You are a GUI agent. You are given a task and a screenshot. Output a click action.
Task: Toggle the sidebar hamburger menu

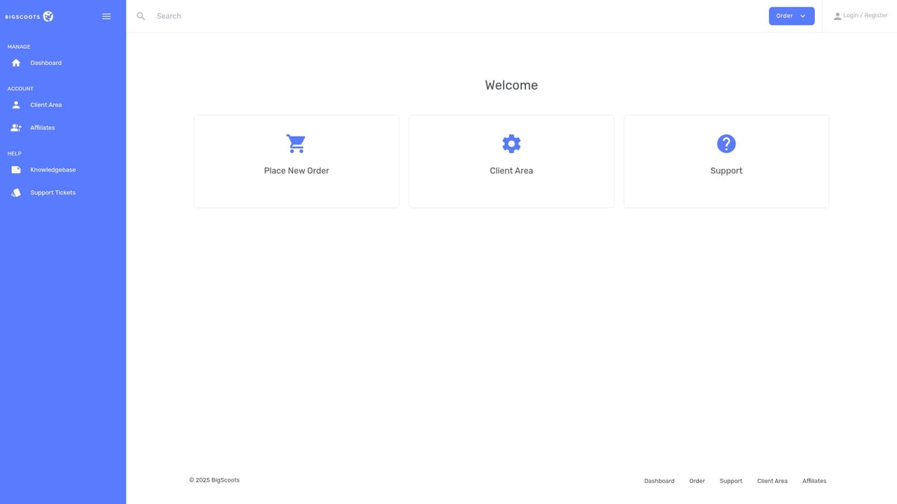pyautogui.click(x=106, y=16)
